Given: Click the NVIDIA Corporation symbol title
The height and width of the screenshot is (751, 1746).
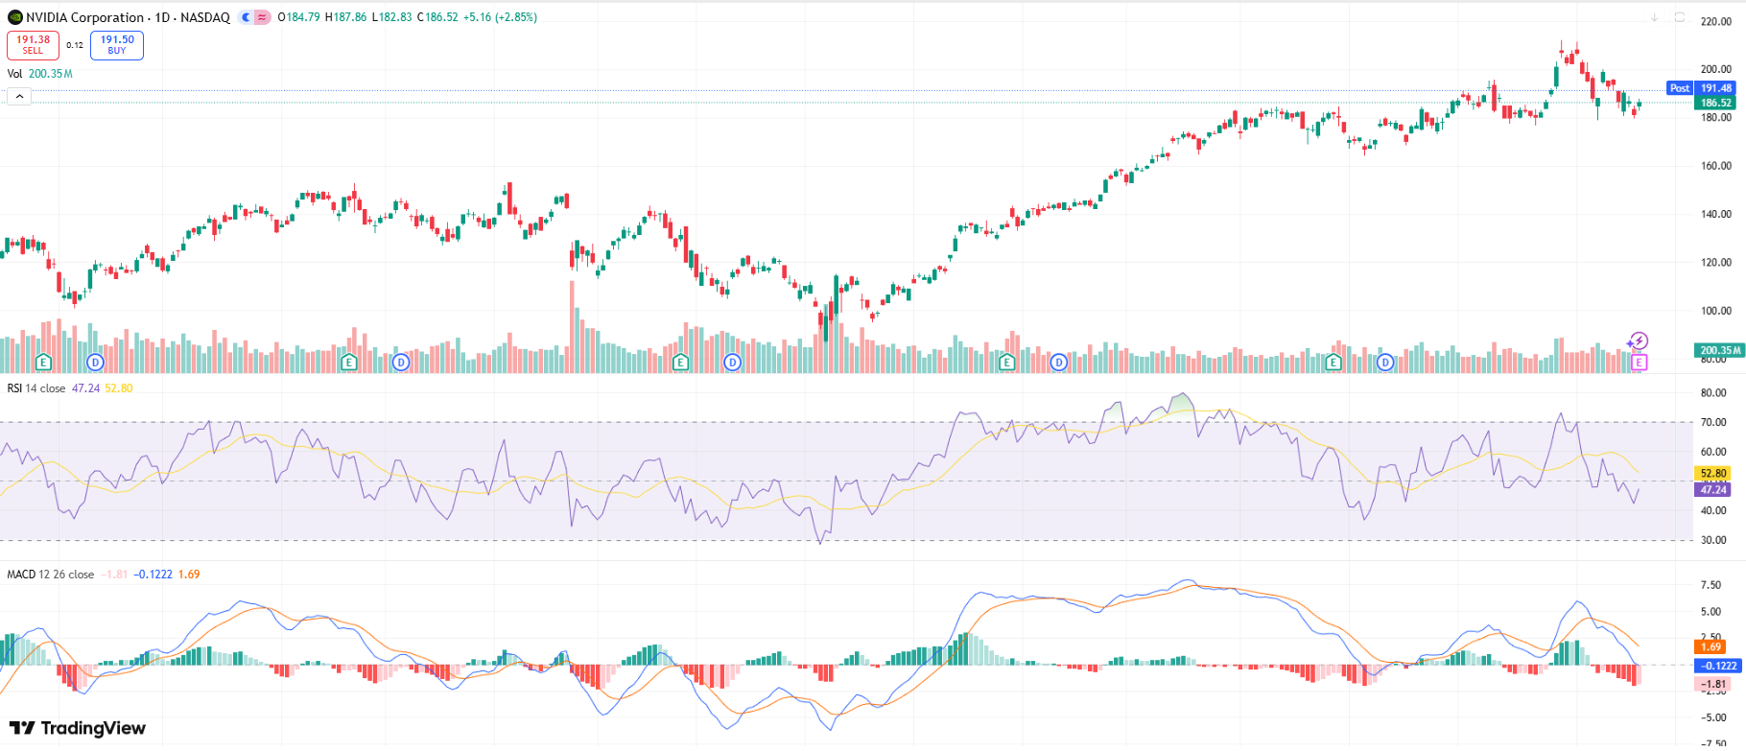Looking at the screenshot, I should point(84,17).
